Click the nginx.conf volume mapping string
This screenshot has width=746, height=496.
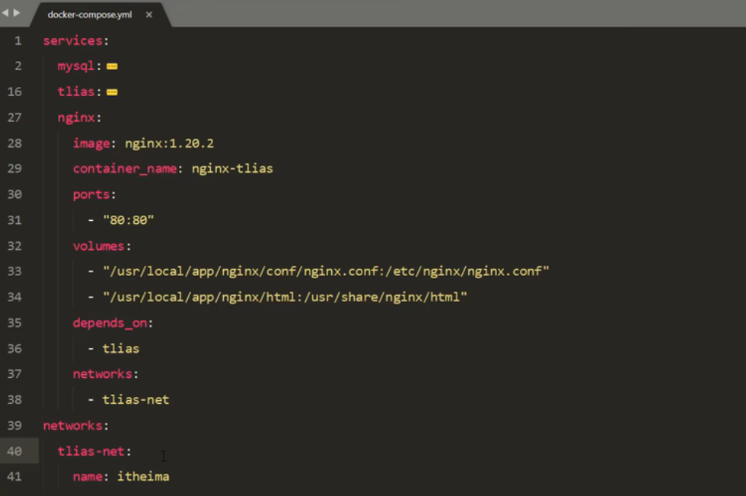(326, 271)
